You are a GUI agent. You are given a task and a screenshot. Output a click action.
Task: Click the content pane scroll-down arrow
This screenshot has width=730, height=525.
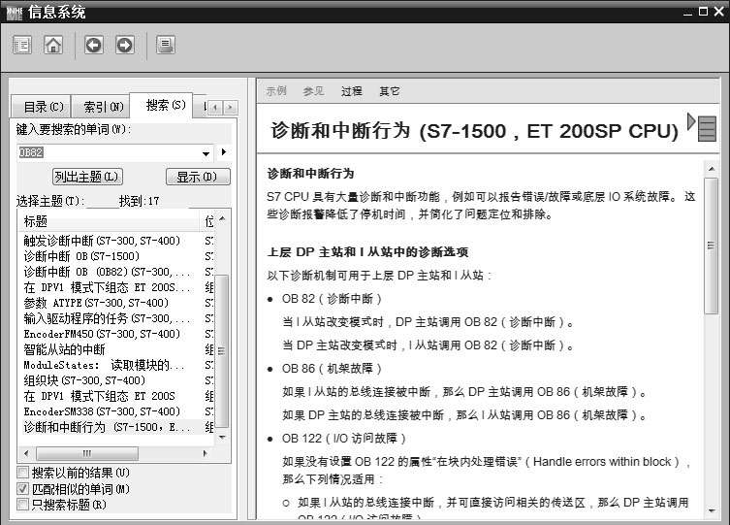click(x=711, y=511)
